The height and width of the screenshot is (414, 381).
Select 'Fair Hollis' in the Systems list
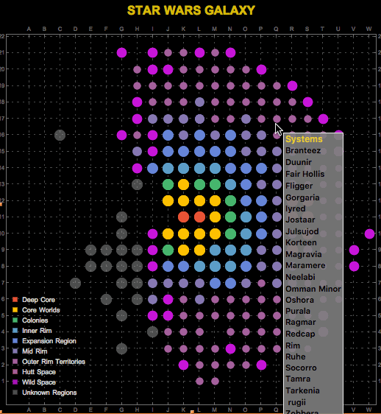coord(305,174)
